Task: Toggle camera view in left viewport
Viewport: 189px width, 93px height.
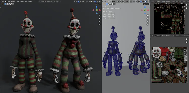Action: tap(99, 21)
